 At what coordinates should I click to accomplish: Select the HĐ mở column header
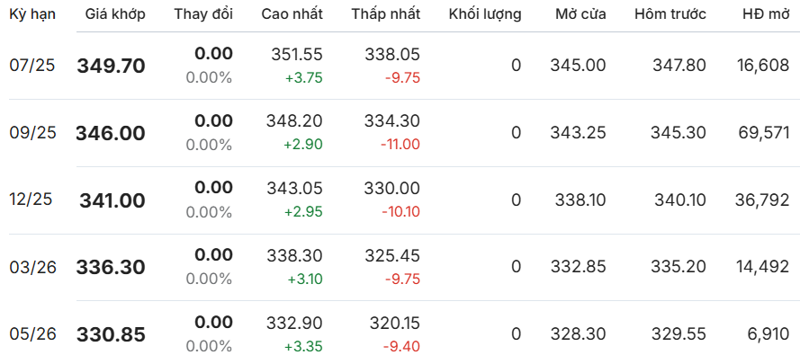tap(766, 14)
